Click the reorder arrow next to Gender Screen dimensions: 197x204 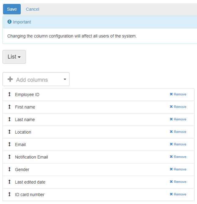pyautogui.click(x=9, y=170)
